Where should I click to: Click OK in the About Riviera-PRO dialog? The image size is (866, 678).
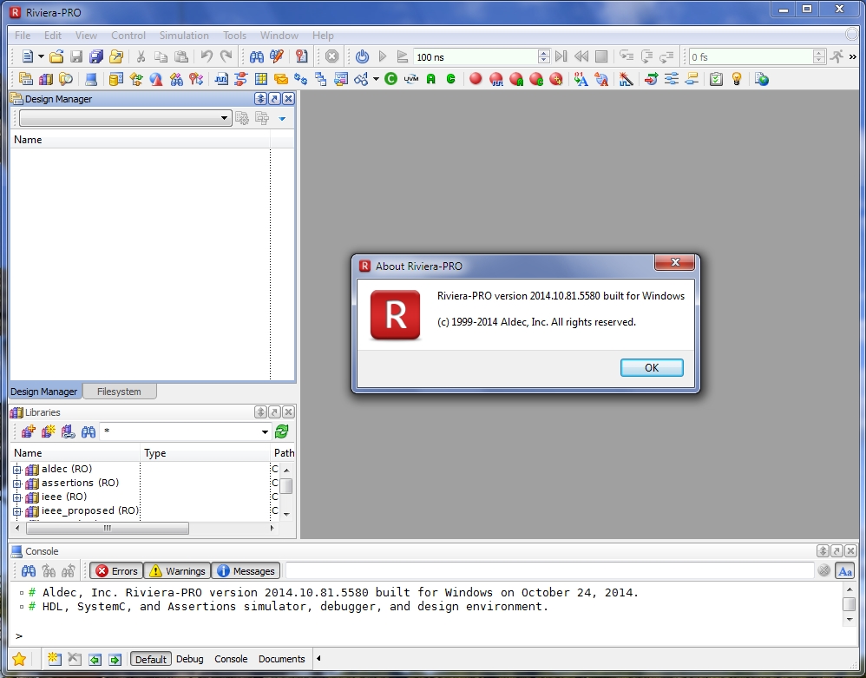point(652,367)
